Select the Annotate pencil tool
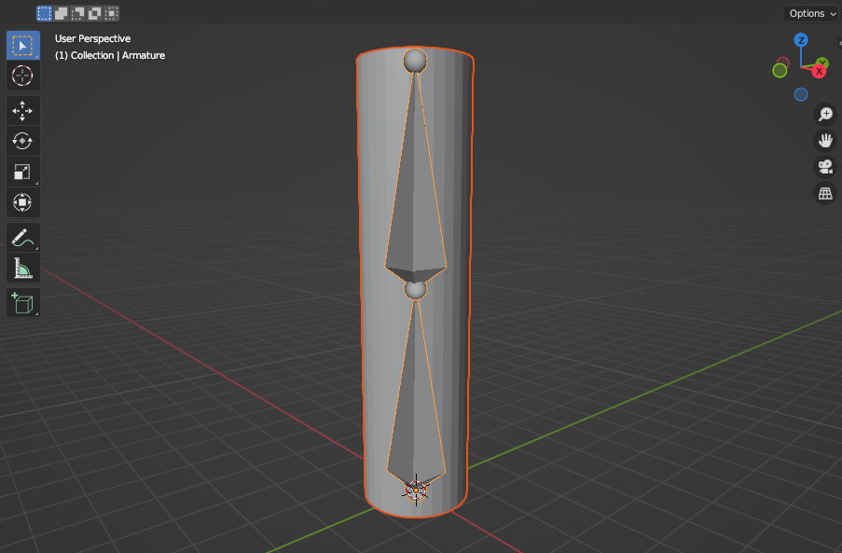The width and height of the screenshot is (842, 553). 22,238
